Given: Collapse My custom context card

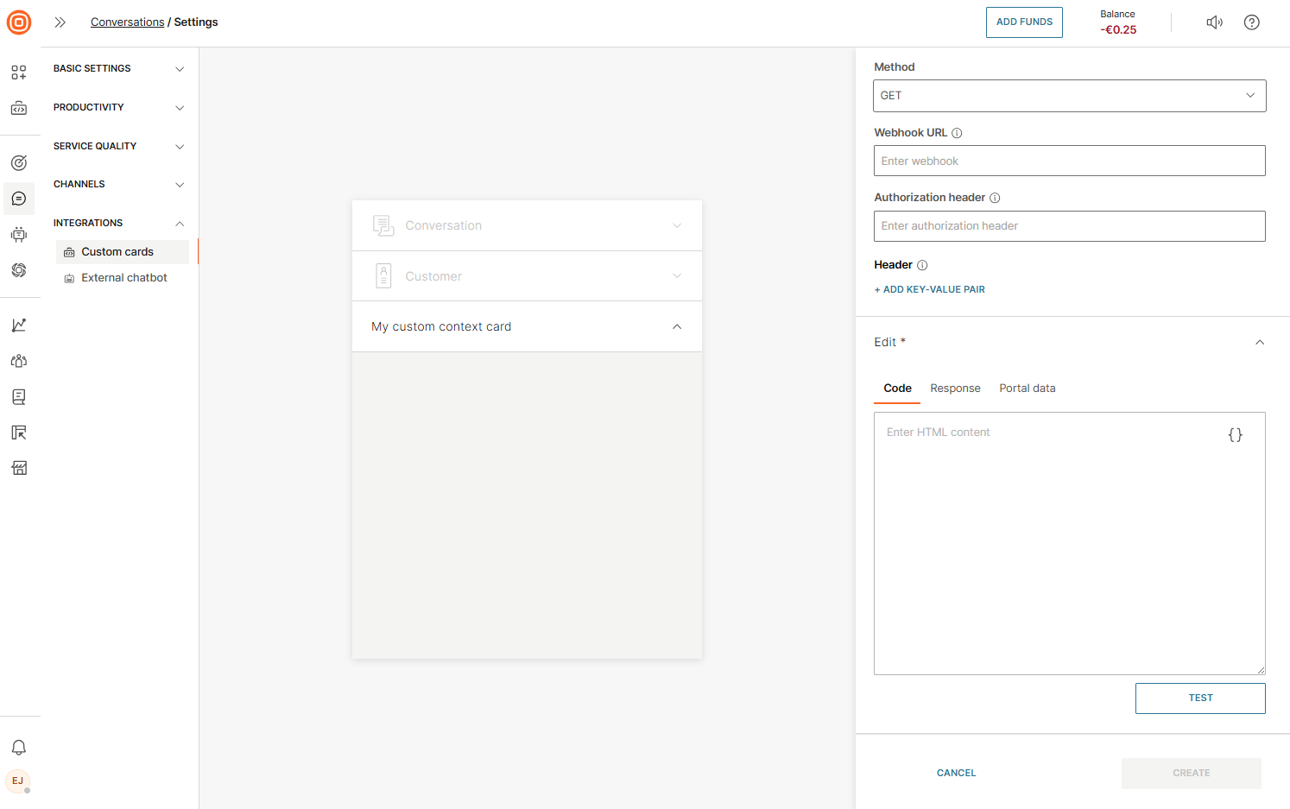Looking at the screenshot, I should click(677, 326).
